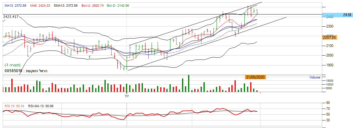Click the security code 00585018

[13, 71]
